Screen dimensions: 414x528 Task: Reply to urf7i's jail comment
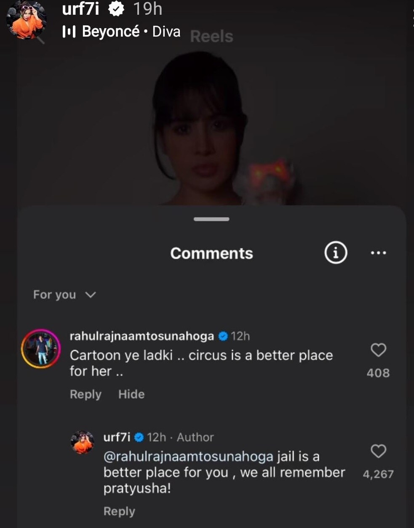pyautogui.click(x=119, y=511)
